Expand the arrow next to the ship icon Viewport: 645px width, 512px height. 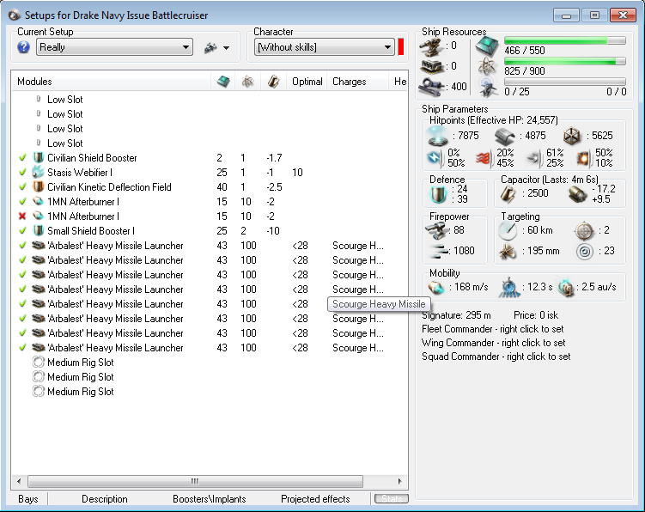click(x=226, y=48)
